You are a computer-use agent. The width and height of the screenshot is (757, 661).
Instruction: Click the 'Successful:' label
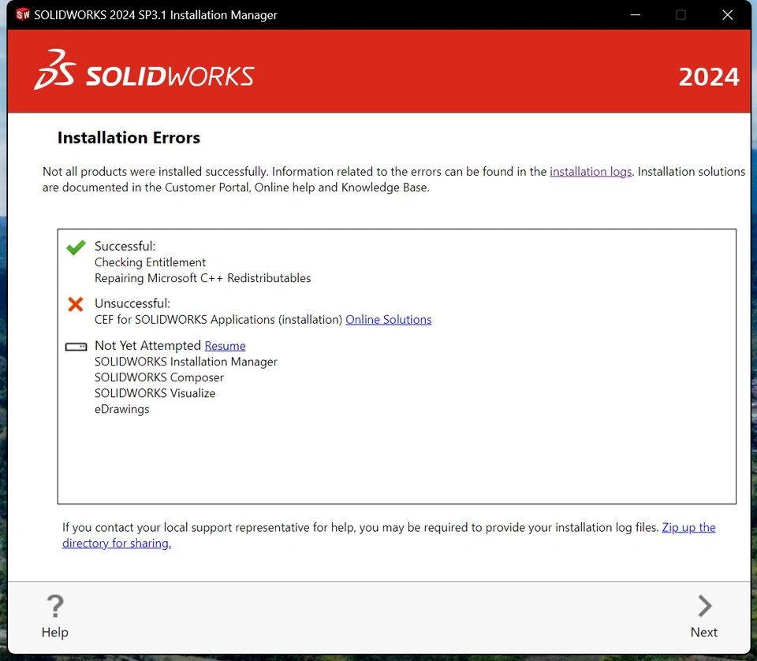pyautogui.click(x=125, y=246)
